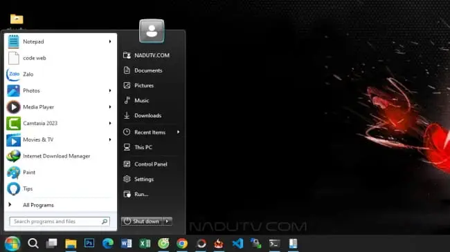The image size is (450, 252).
Task: Open Google Chrome on the taskbar
Action: click(182, 244)
